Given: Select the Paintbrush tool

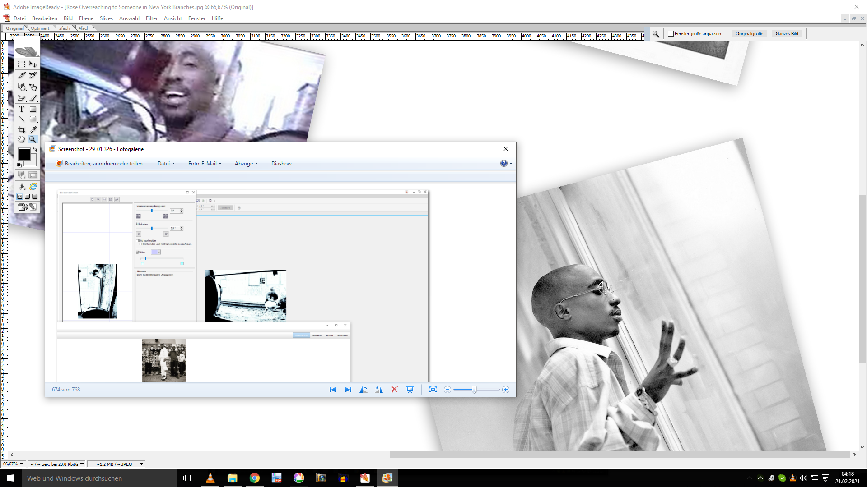Looking at the screenshot, I should (x=33, y=98).
